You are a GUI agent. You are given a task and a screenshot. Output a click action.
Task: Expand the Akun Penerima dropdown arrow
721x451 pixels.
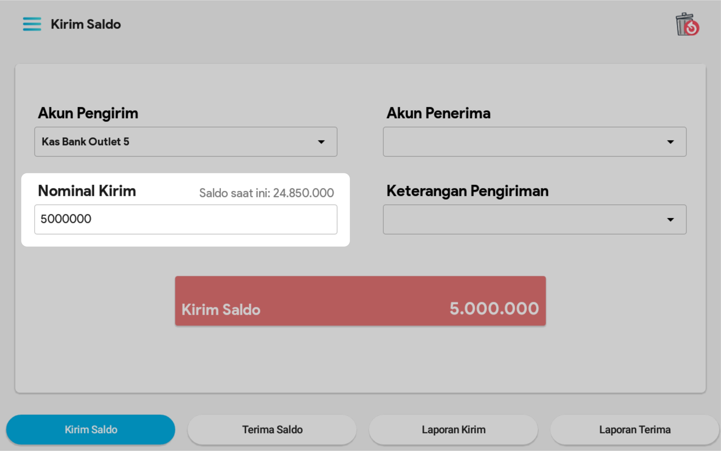click(x=670, y=142)
